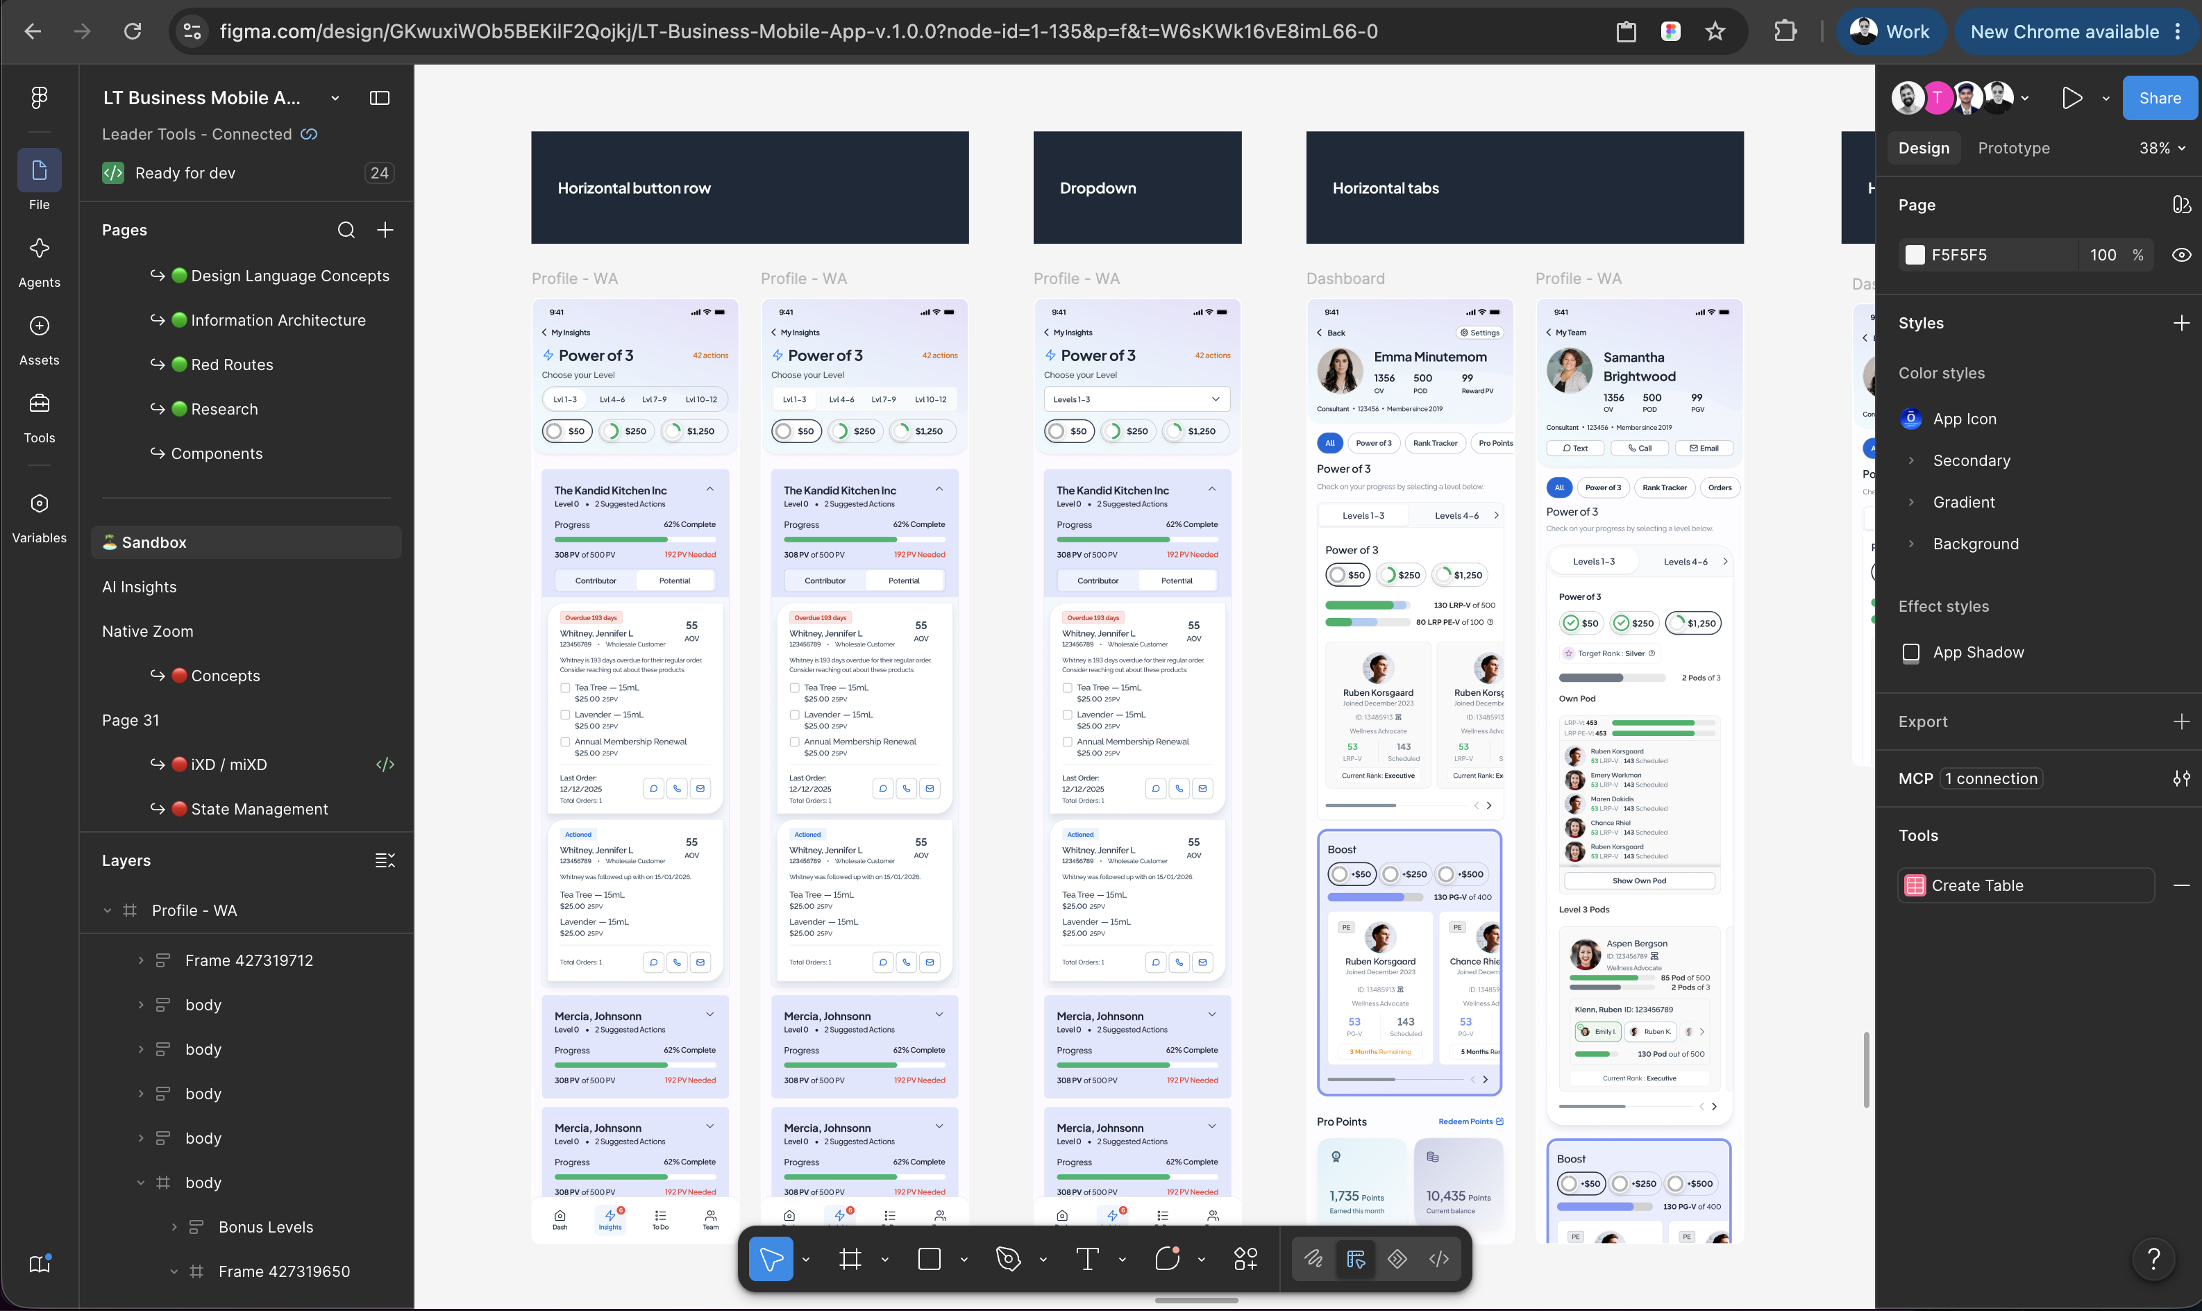Switch to the Prototype tab

pos(2013,149)
